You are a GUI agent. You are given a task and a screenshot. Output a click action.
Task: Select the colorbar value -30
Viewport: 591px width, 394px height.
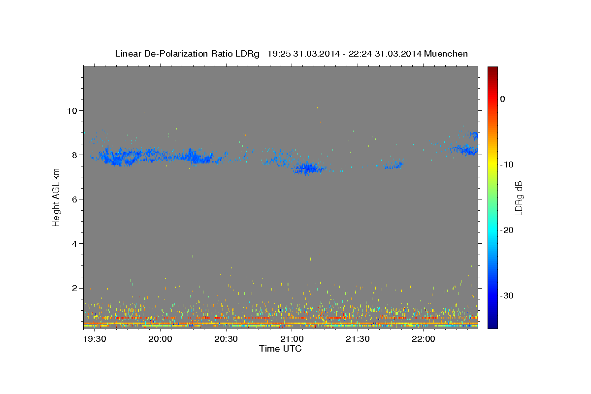[x=506, y=295]
